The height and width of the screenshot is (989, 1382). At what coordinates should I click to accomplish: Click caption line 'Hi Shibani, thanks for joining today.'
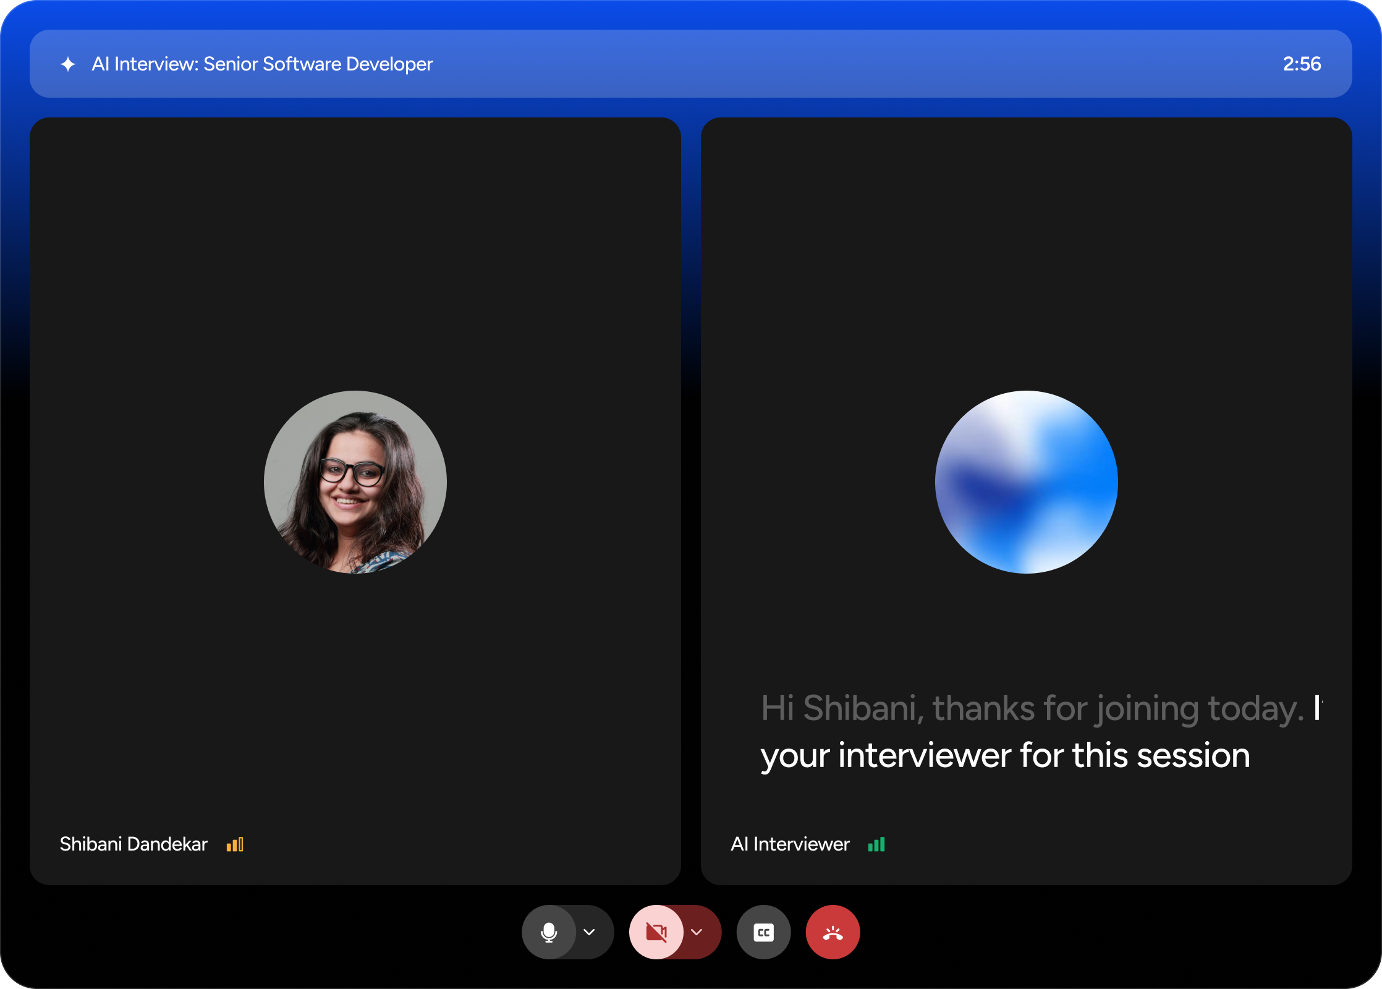pyautogui.click(x=1032, y=708)
